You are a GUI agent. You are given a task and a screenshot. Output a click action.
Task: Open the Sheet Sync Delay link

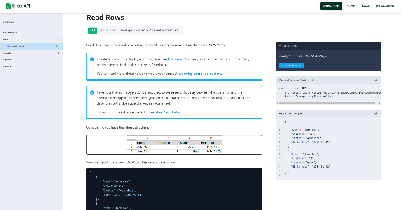click(168, 112)
